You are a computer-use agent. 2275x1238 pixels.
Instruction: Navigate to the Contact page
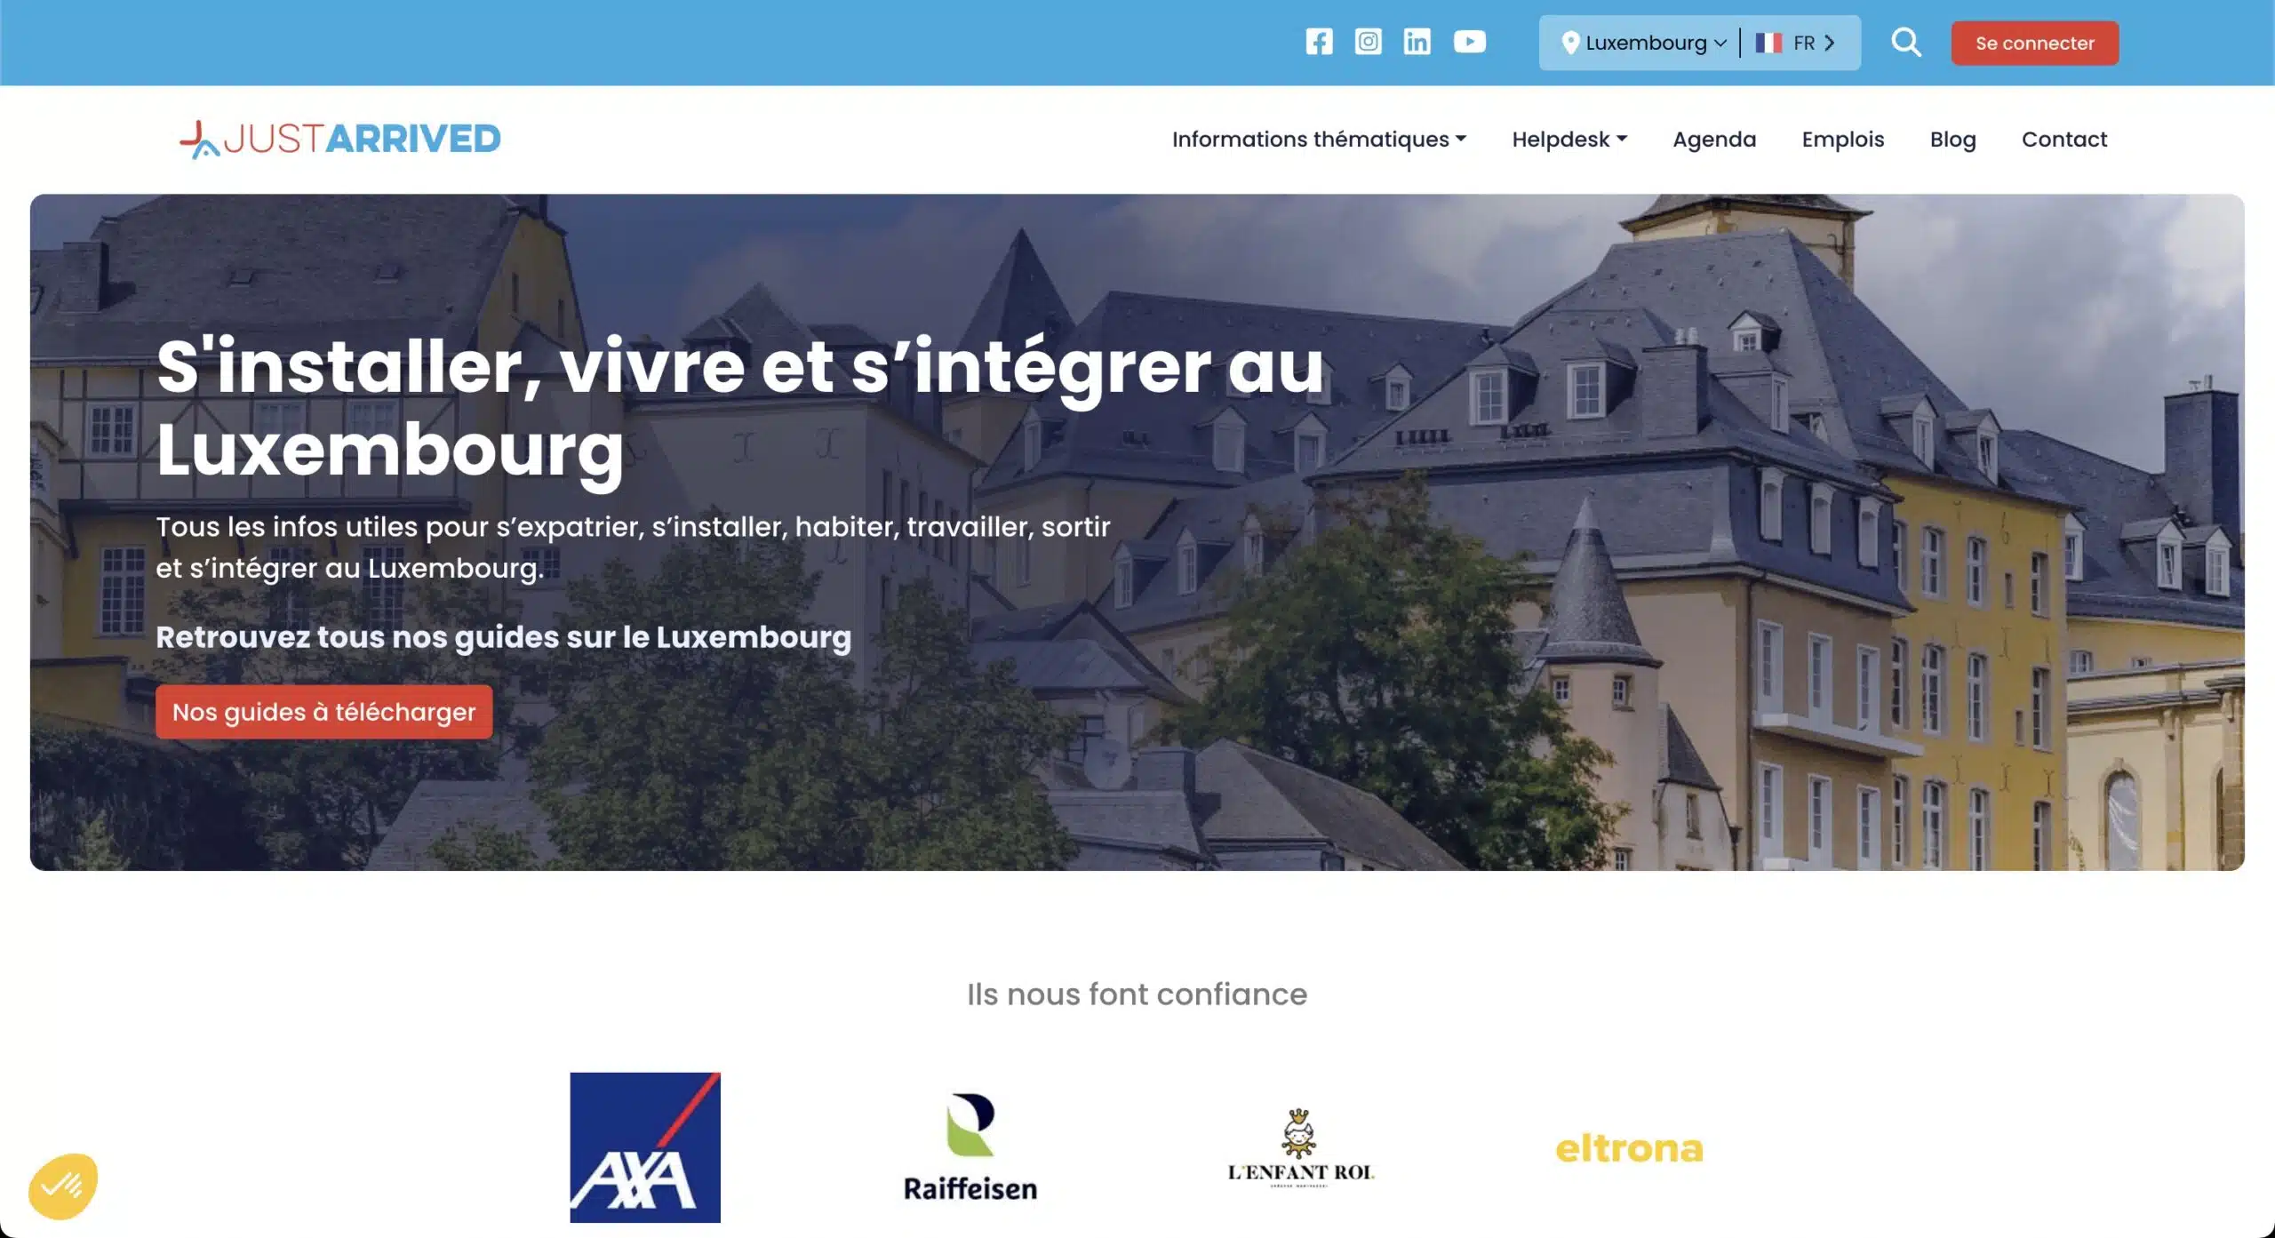(x=2063, y=140)
